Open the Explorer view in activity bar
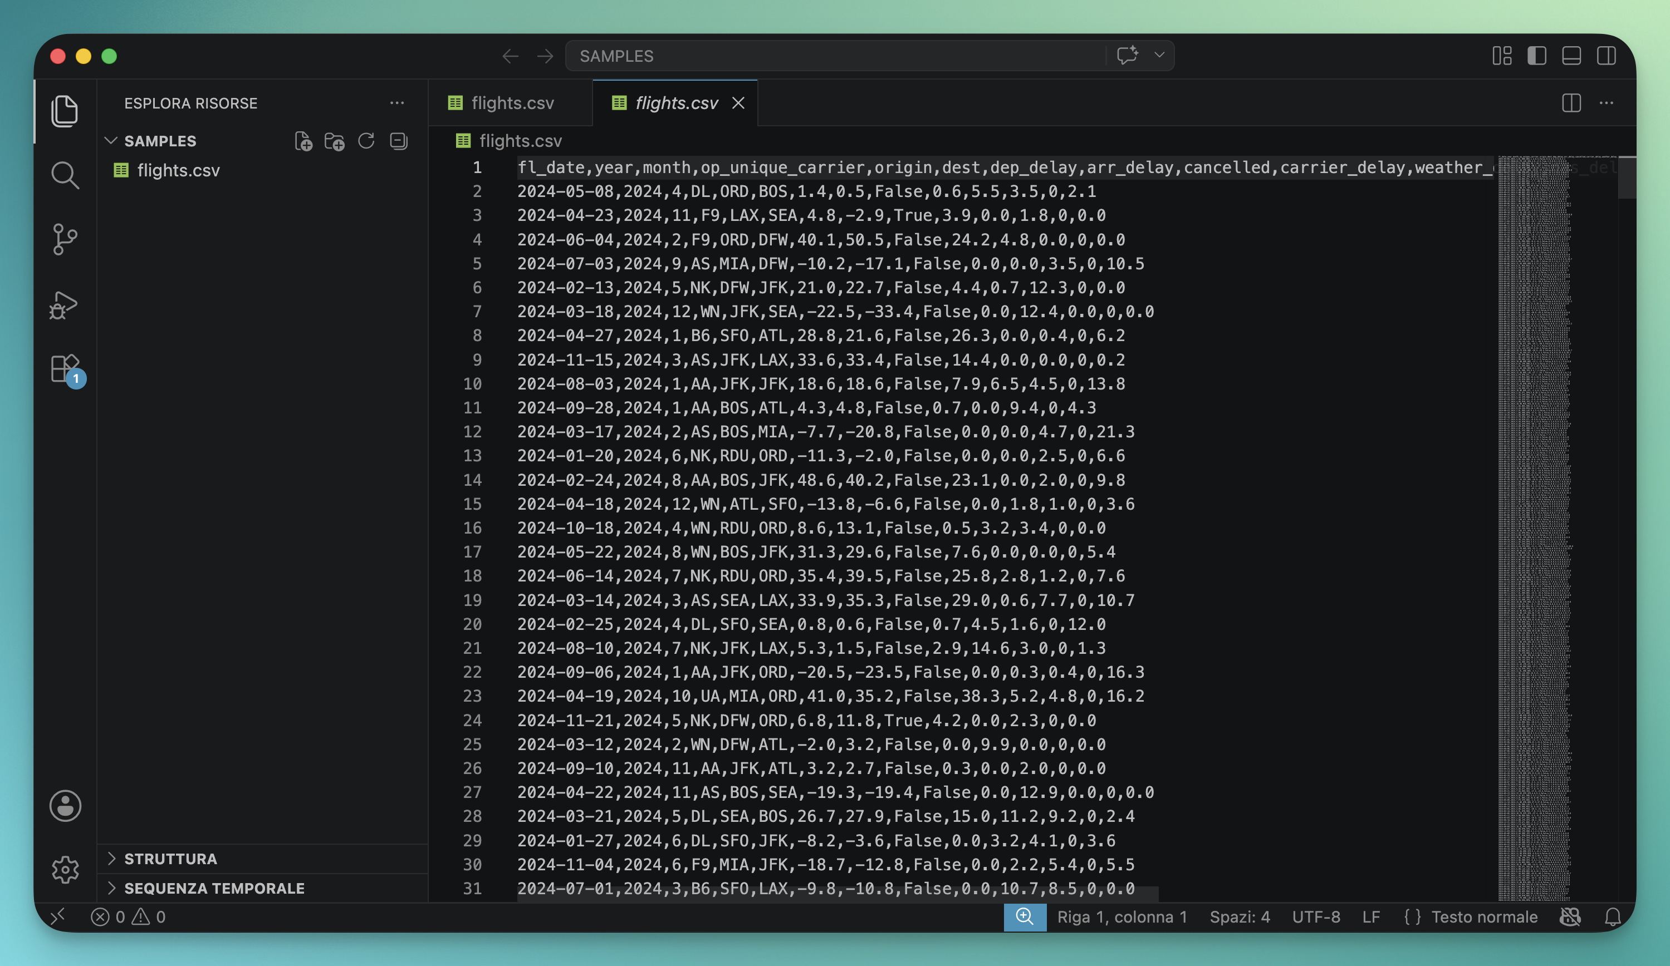This screenshot has width=1670, height=966. click(64, 111)
